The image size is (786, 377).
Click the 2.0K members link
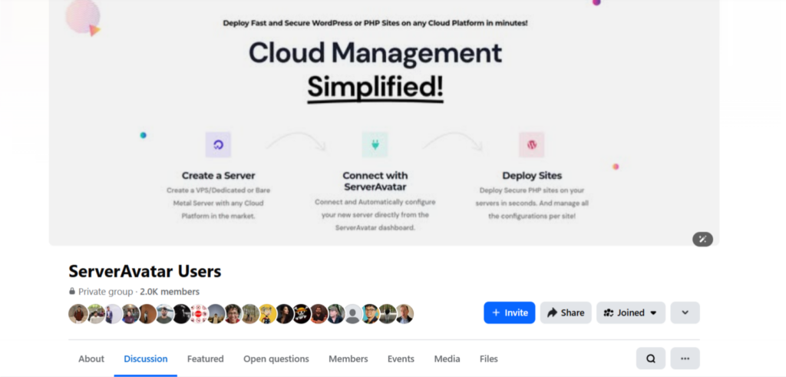tap(170, 292)
